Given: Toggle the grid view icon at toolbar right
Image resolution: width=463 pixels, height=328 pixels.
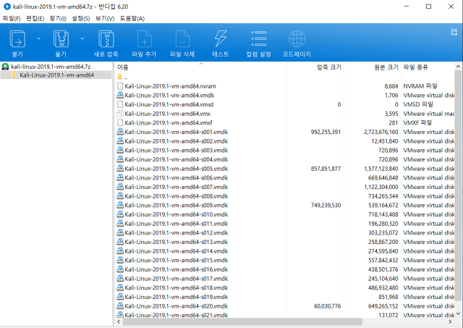Looking at the screenshot, I should click(454, 32).
